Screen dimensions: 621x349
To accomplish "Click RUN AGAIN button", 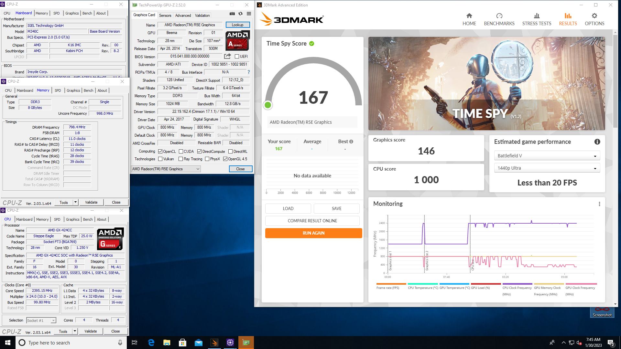I will coord(313,233).
